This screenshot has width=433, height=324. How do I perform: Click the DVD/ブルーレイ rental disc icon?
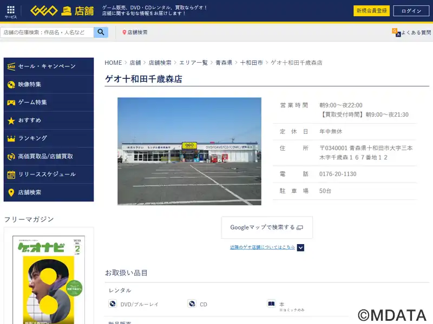pyautogui.click(x=113, y=303)
